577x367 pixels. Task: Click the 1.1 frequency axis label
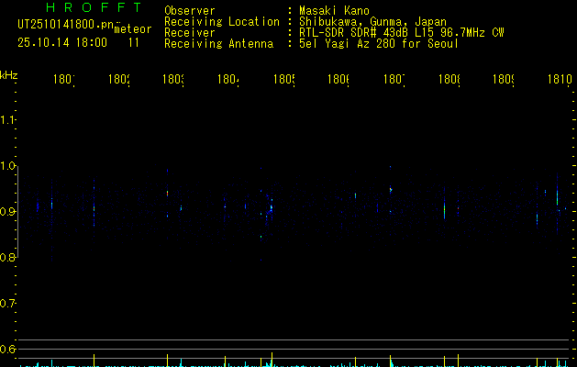click(x=7, y=120)
